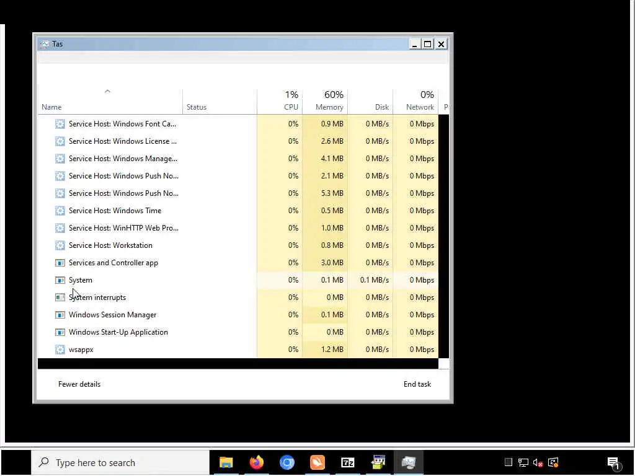
Task: Click the 3.0 MB memory value
Action: point(332,263)
